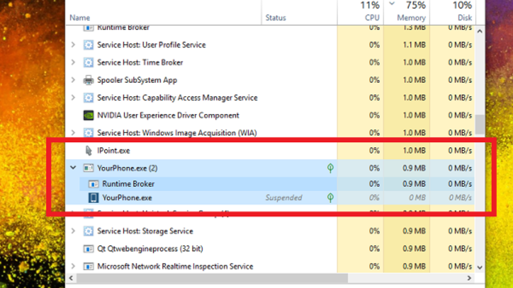Click the Status column header
Viewport: 513px width, 288px height.
pyautogui.click(x=276, y=18)
